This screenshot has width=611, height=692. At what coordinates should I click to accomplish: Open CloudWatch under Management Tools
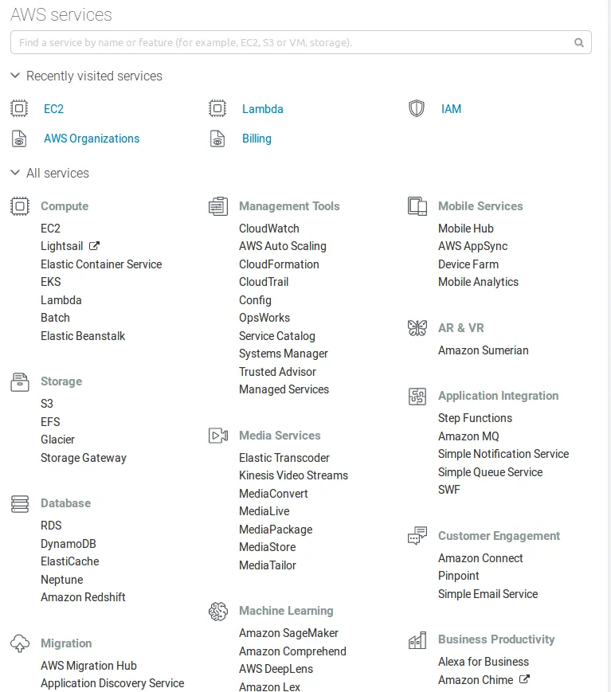pos(269,229)
